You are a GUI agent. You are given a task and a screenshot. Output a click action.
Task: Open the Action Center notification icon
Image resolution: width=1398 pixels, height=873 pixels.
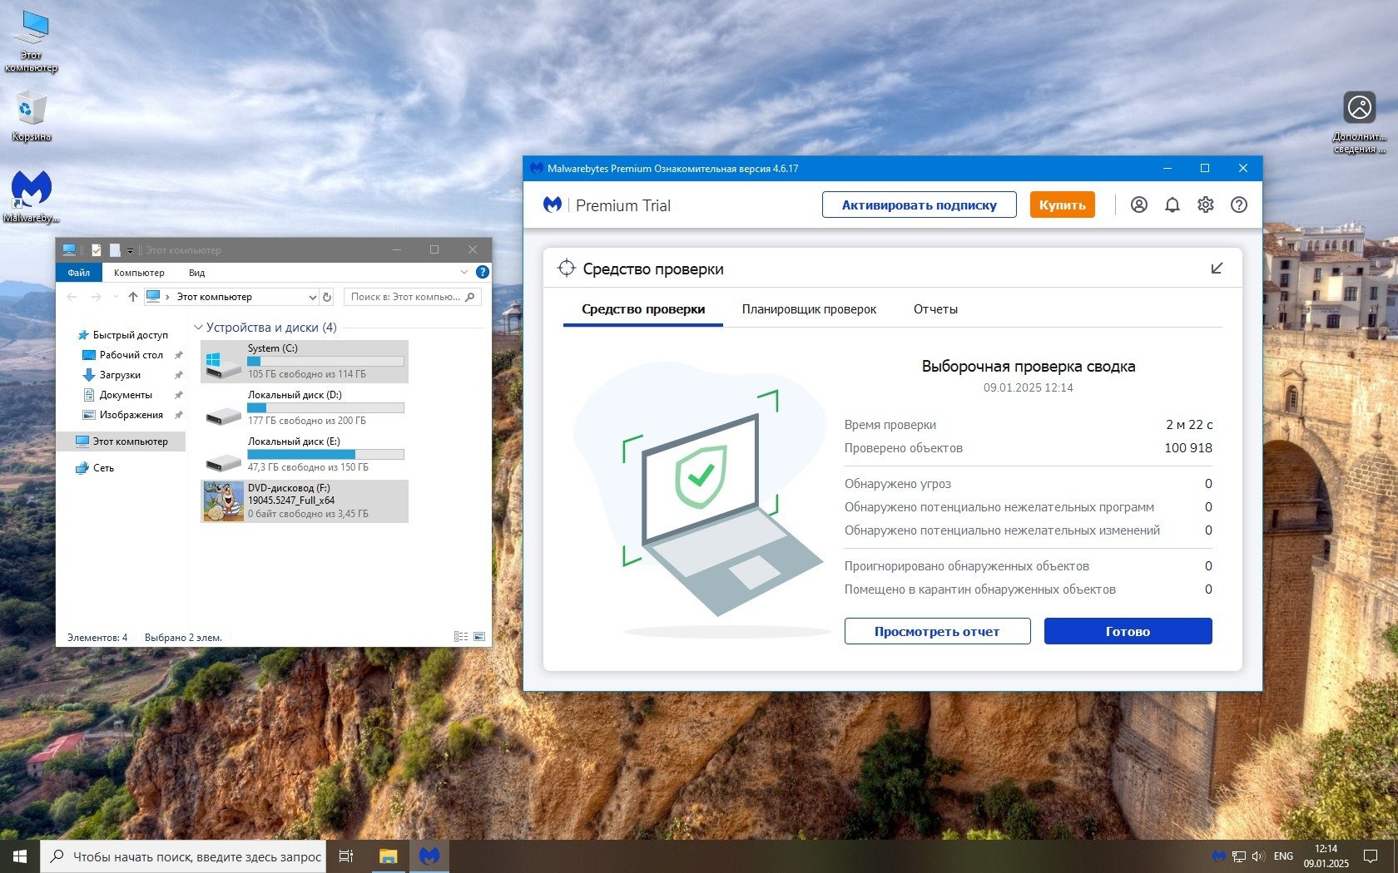pos(1371,856)
